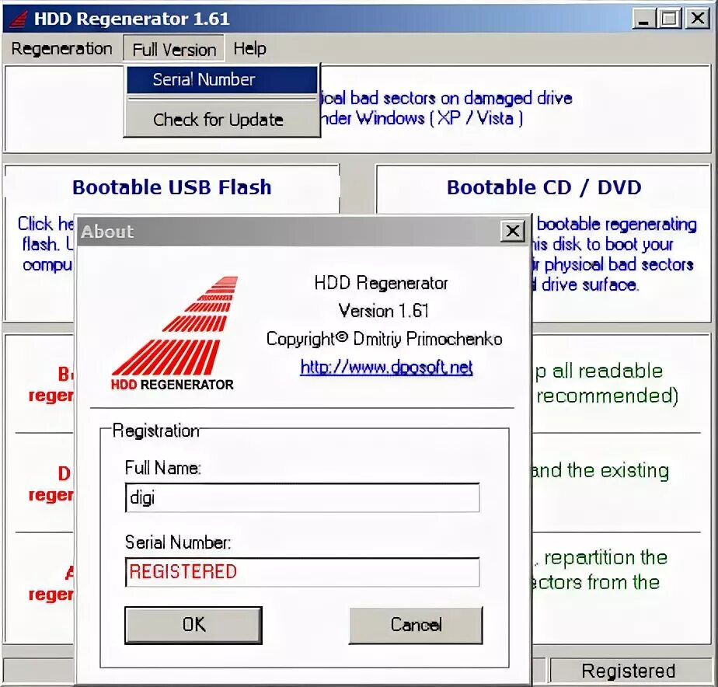The height and width of the screenshot is (687, 718).
Task: Confirm registration with OK button
Action: pos(193,625)
